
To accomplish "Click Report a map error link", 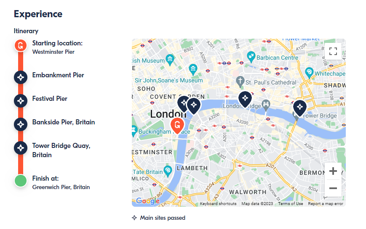I will [x=326, y=204].
